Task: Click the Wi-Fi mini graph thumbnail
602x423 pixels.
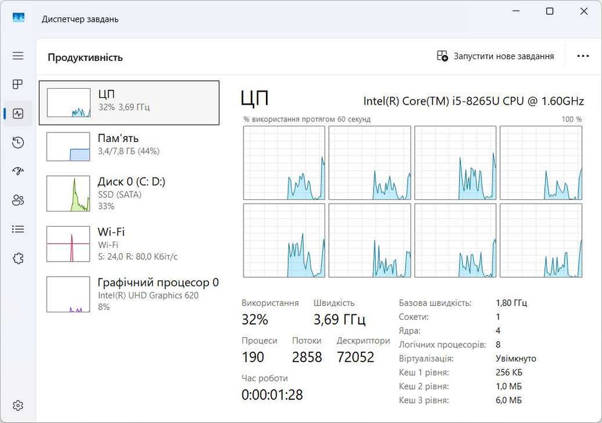Action: 68,244
